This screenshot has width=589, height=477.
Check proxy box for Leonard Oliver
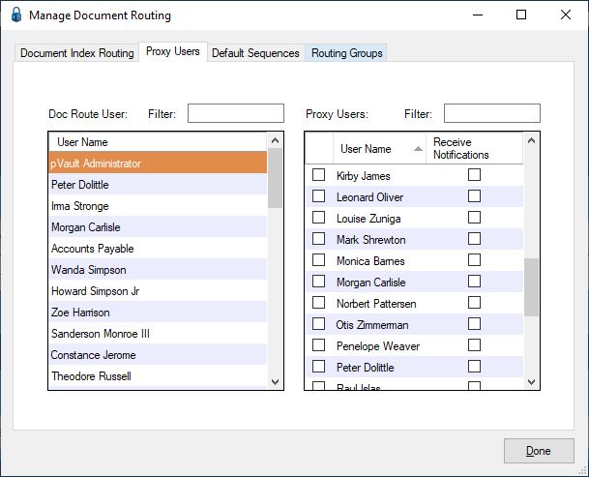tap(318, 195)
